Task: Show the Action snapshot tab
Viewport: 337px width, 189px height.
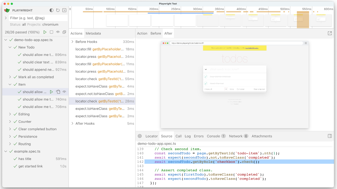Action: click(142, 33)
